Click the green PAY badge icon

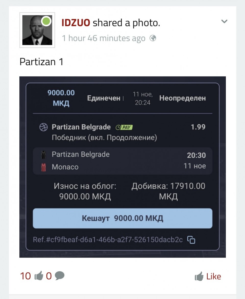(124, 127)
